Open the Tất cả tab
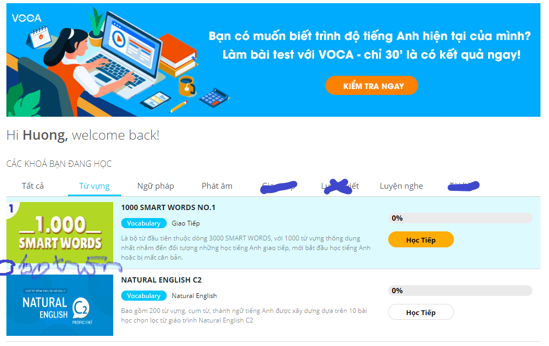 pos(33,186)
